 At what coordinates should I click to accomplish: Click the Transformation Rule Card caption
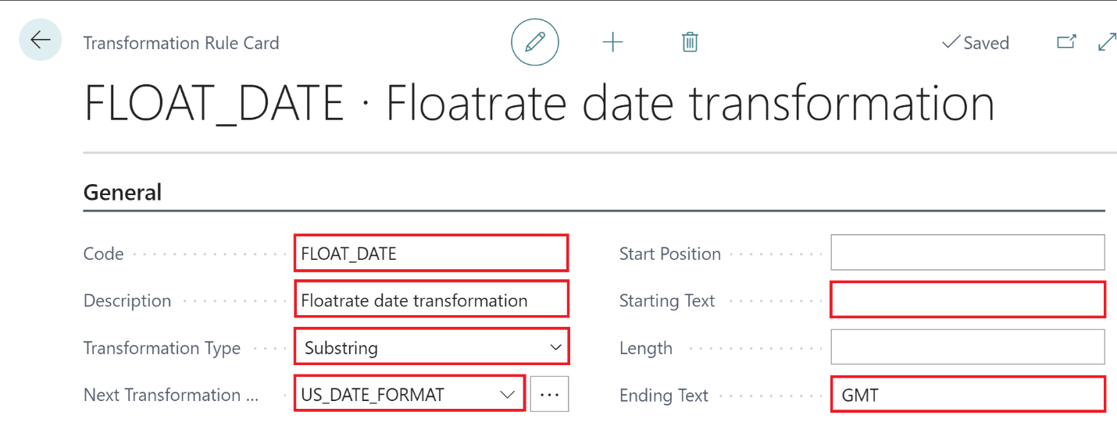coord(181,43)
